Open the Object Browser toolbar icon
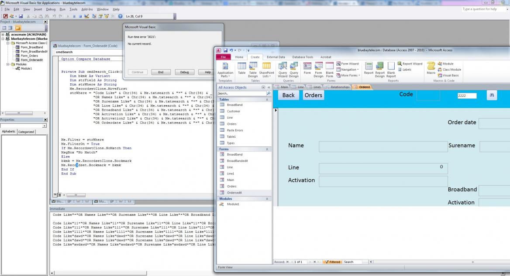The height and width of the screenshot is (276, 510). [107, 16]
